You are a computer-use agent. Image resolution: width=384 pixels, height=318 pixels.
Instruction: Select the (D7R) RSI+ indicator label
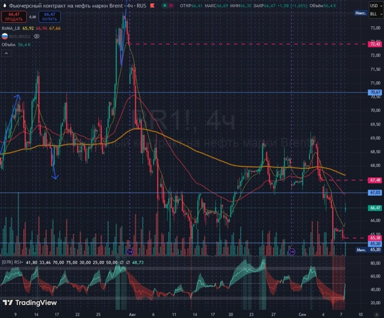click(x=12, y=262)
